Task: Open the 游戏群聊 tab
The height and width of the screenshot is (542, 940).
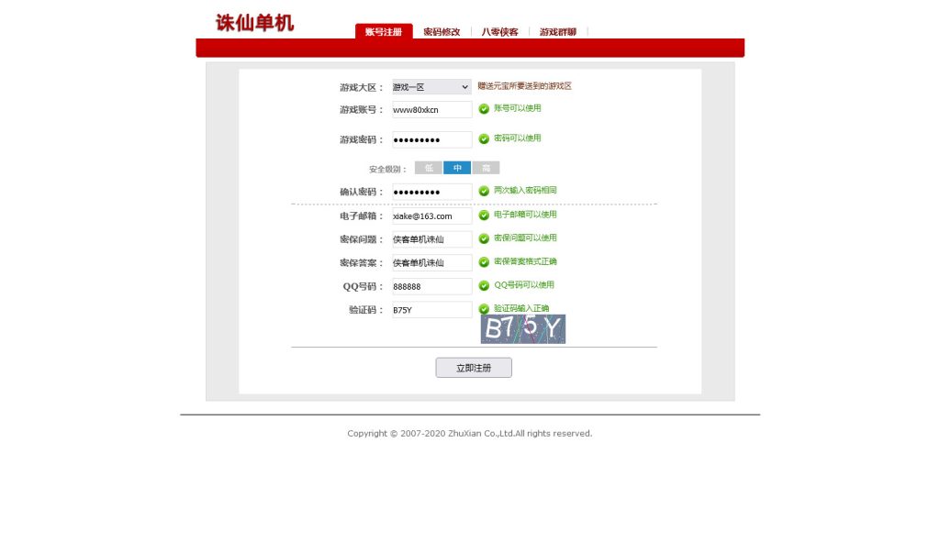Action: point(557,31)
